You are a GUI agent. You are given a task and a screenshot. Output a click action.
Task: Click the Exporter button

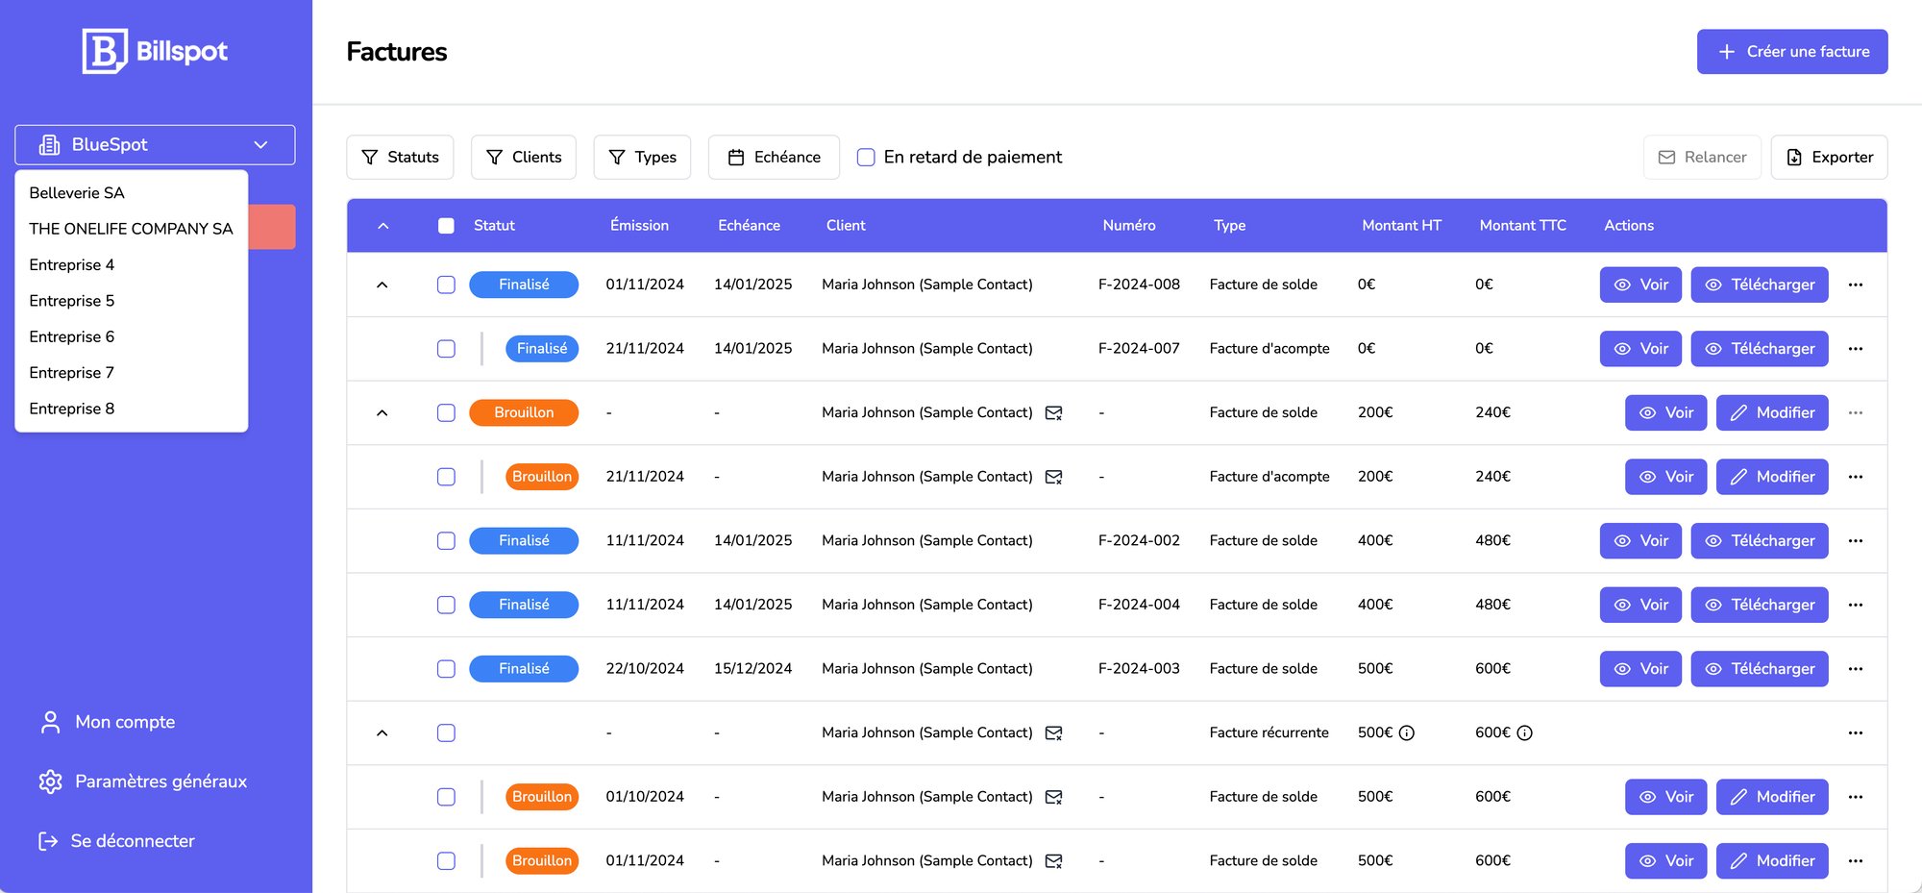tap(1830, 157)
